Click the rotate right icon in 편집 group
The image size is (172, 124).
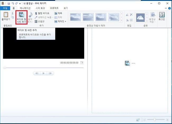(x=127, y=20)
